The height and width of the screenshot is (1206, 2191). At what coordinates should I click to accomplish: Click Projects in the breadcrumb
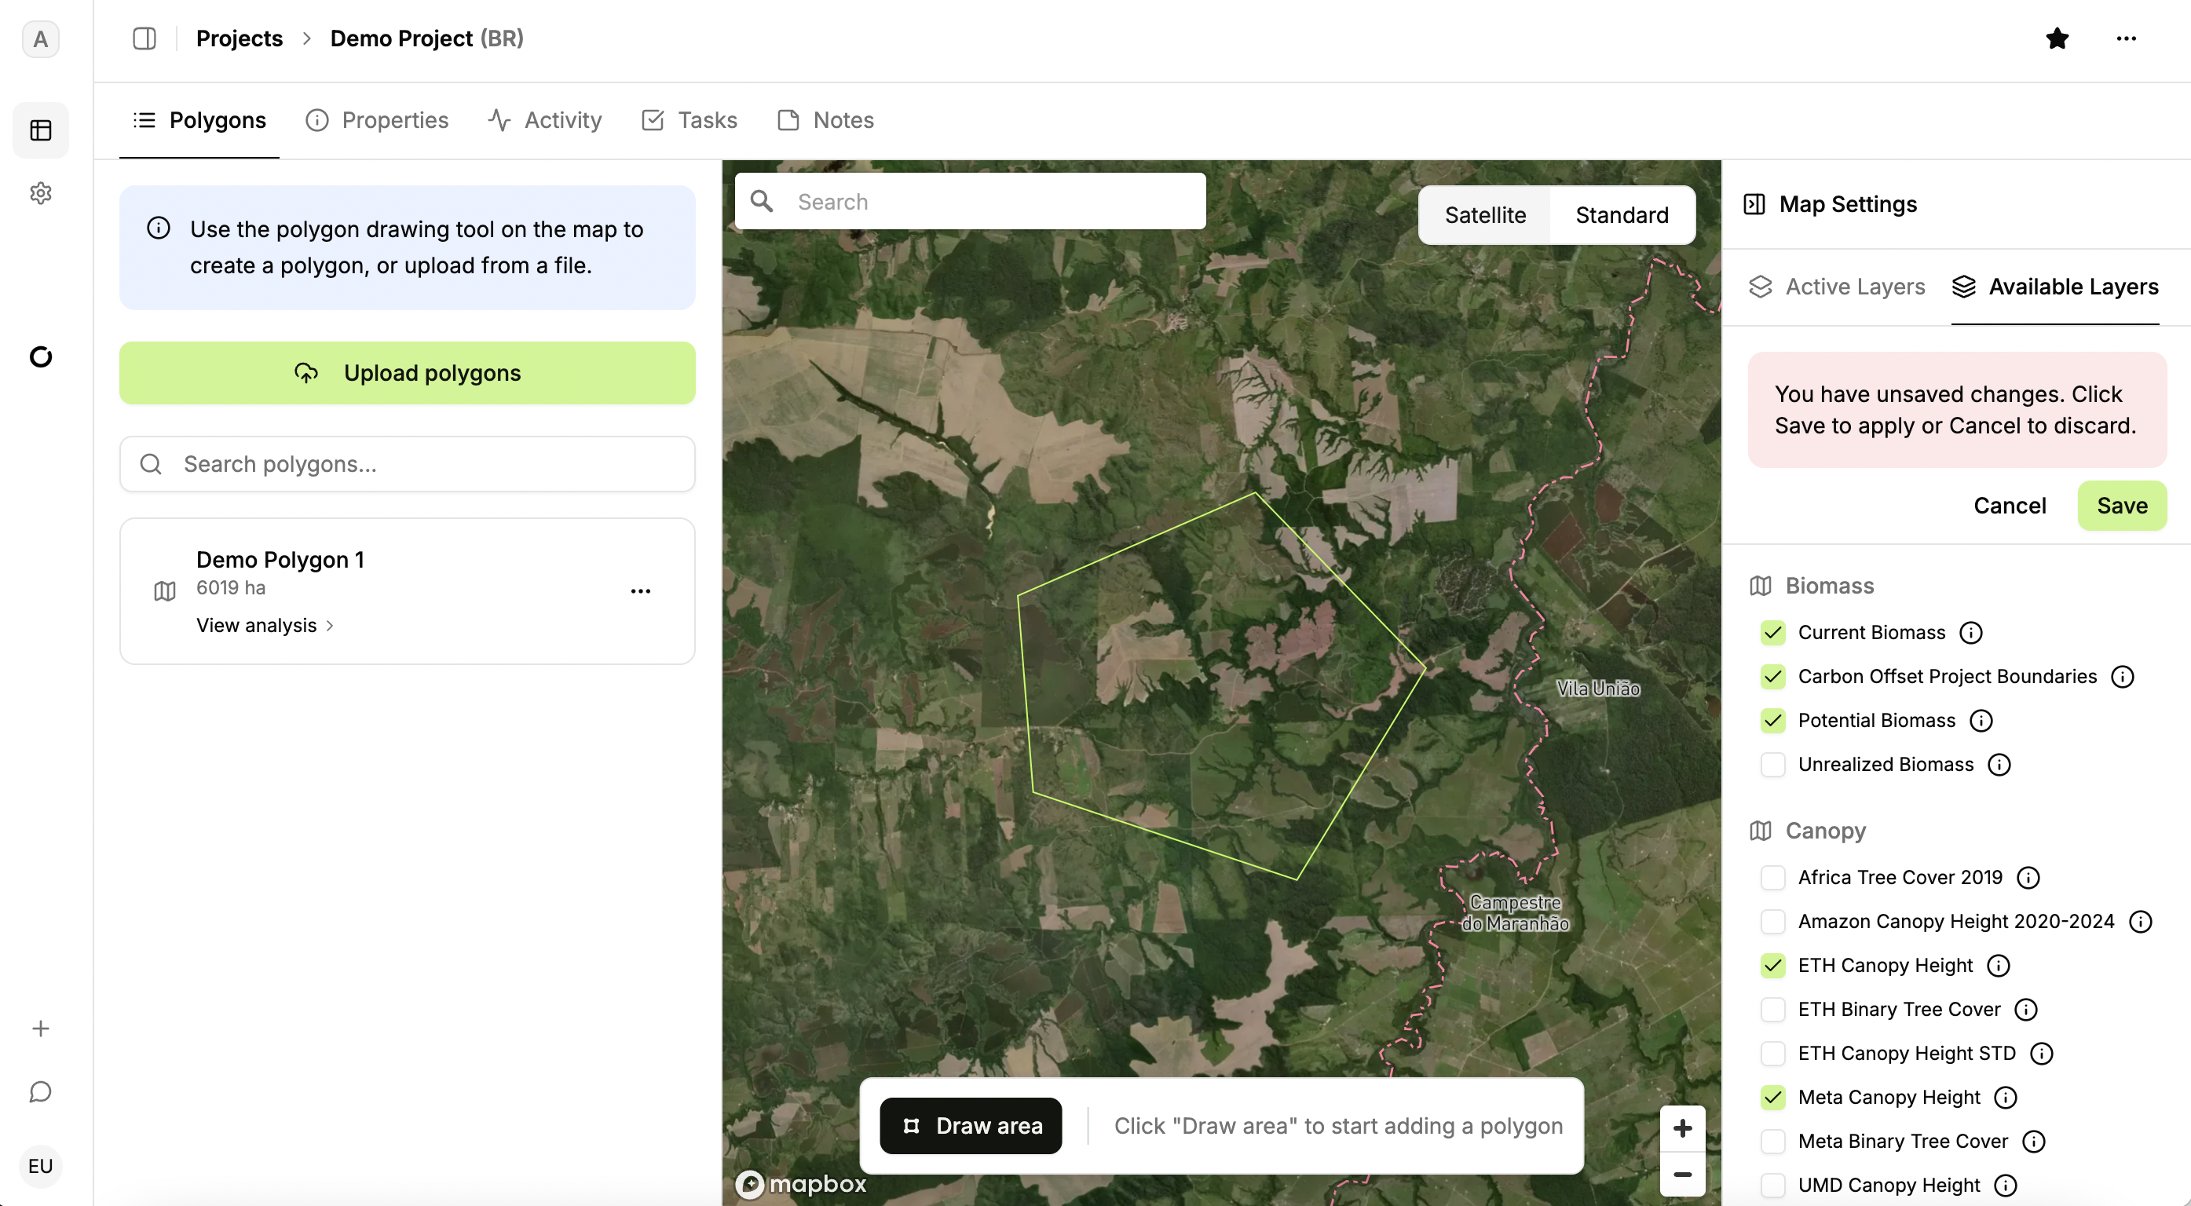click(239, 38)
